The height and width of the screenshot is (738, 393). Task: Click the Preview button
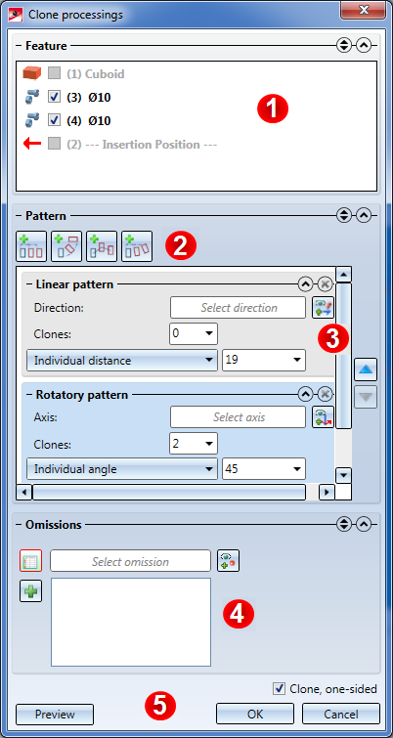point(55,714)
